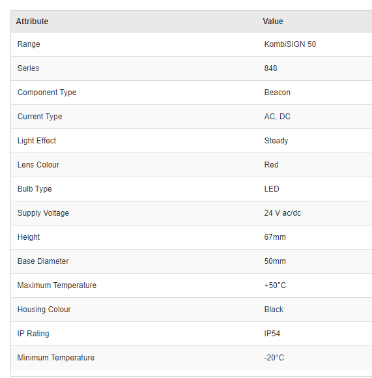Click the 24 V ac/dc supply voltage

[x=282, y=213]
